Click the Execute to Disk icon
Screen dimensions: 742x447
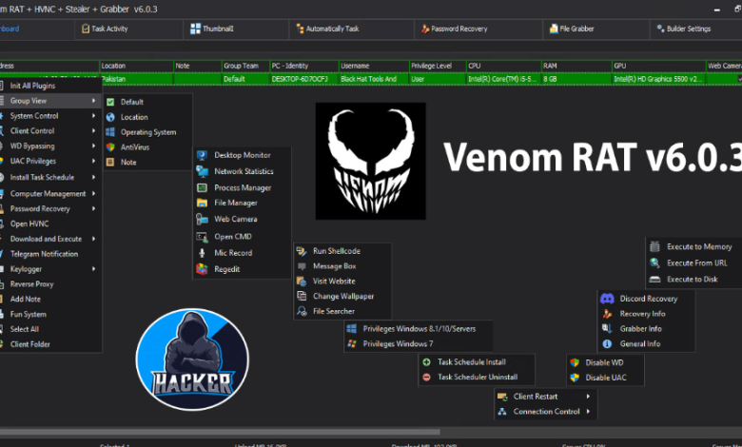coord(654,279)
